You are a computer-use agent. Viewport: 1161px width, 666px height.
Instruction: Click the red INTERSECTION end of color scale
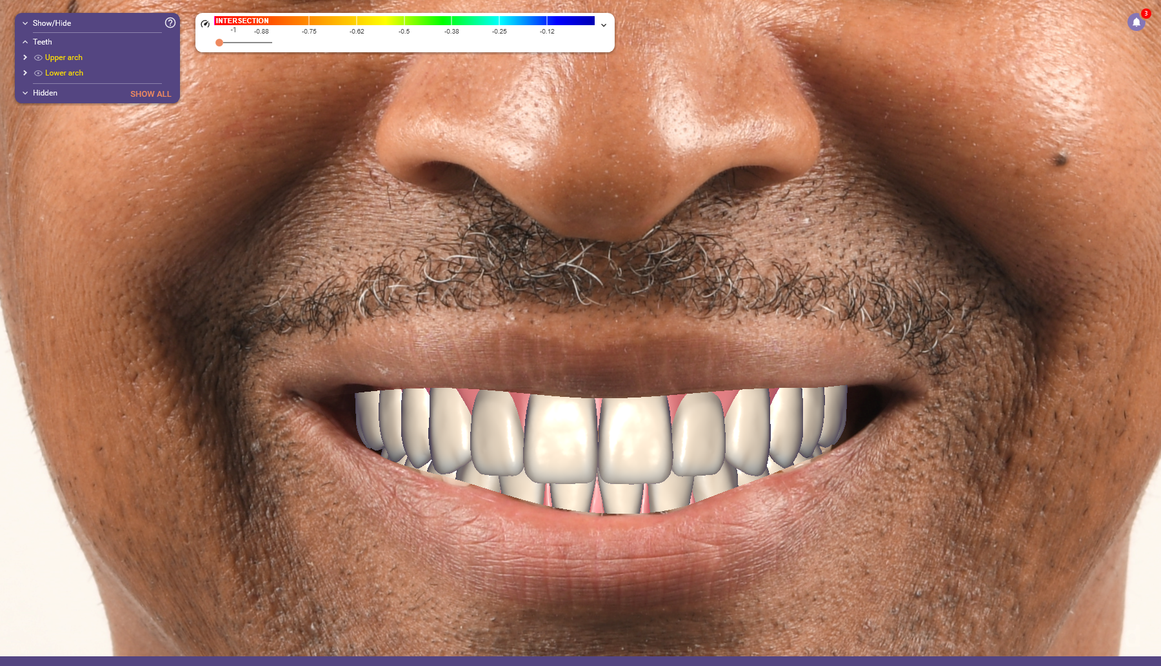pyautogui.click(x=242, y=21)
